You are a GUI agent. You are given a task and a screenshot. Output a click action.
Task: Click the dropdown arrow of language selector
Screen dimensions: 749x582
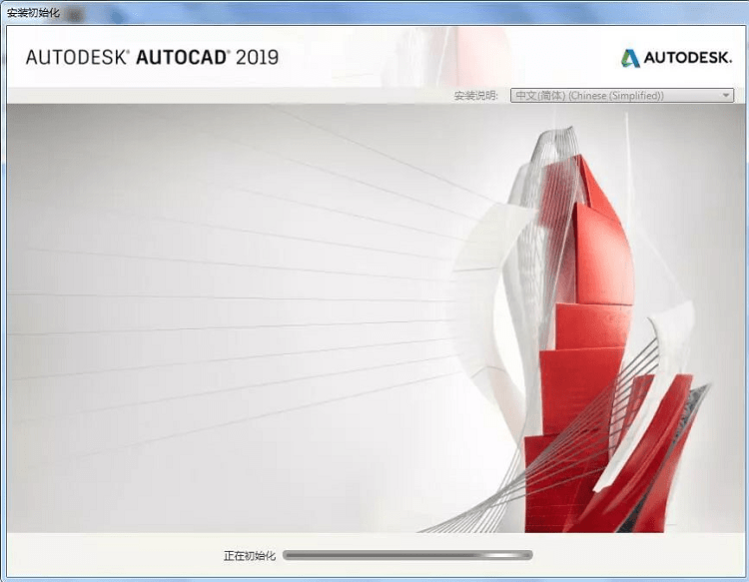726,96
